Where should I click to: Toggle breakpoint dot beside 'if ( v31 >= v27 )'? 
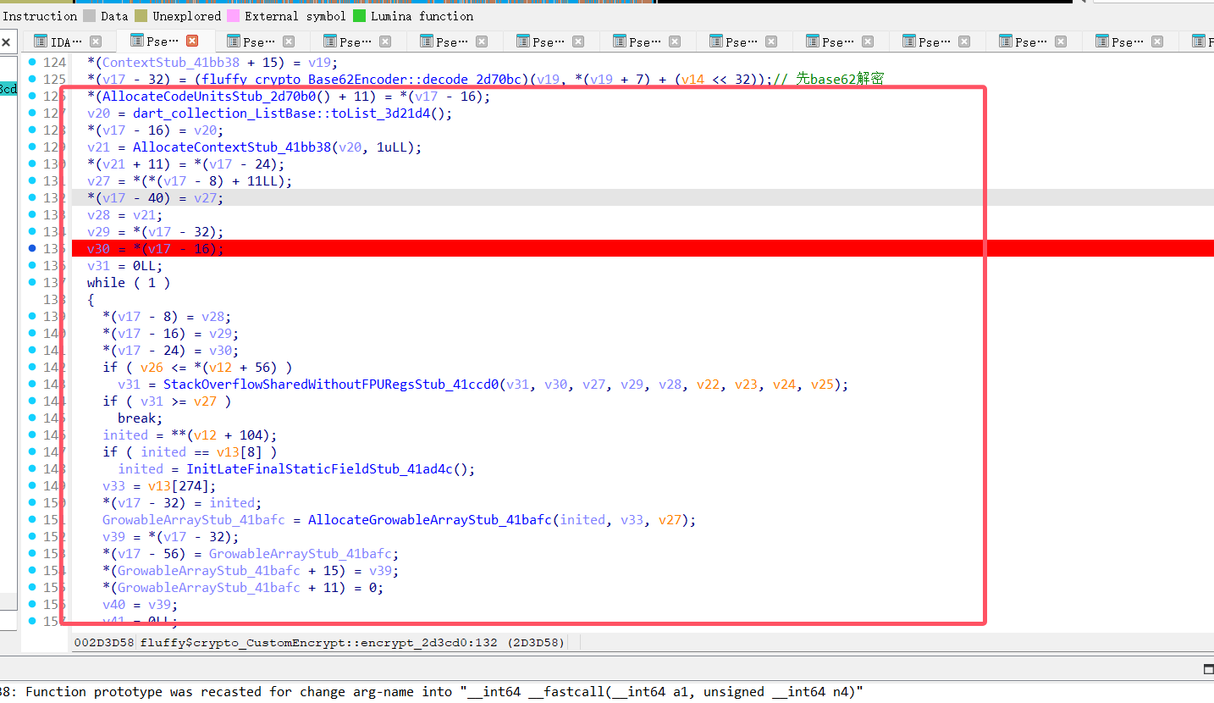(x=32, y=401)
